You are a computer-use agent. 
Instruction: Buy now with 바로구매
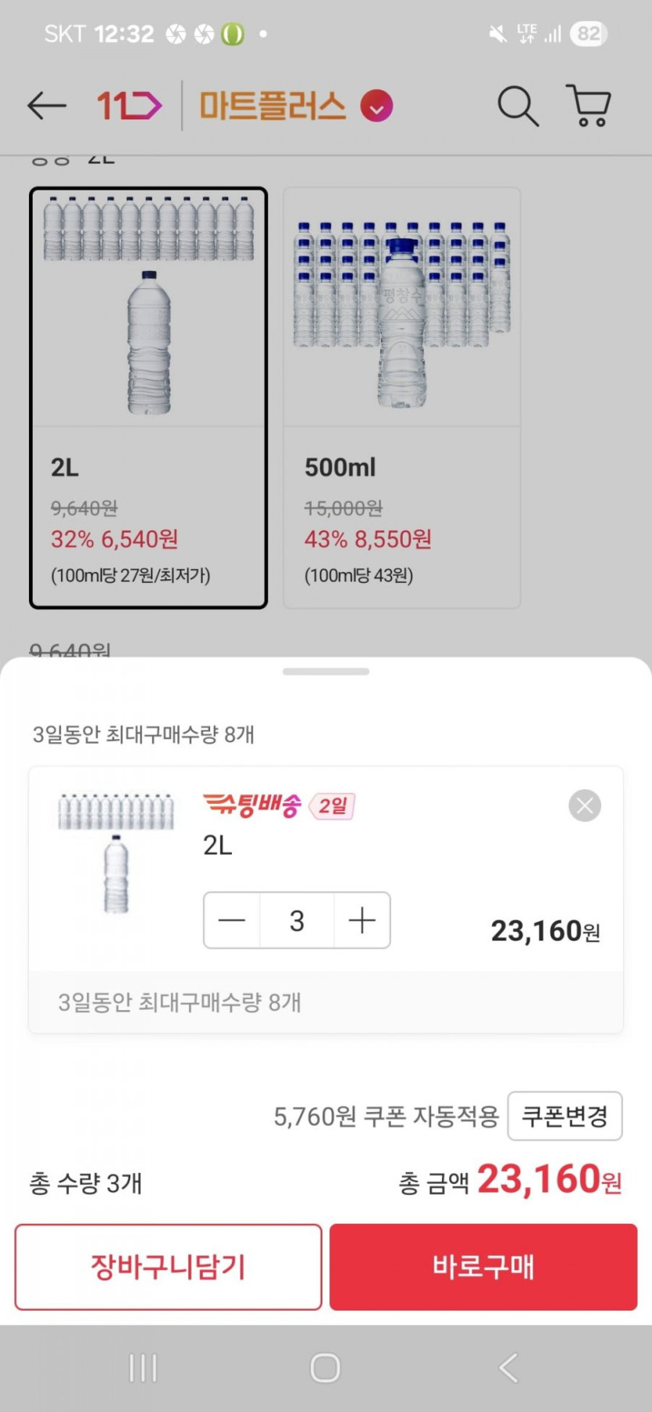483,1267
